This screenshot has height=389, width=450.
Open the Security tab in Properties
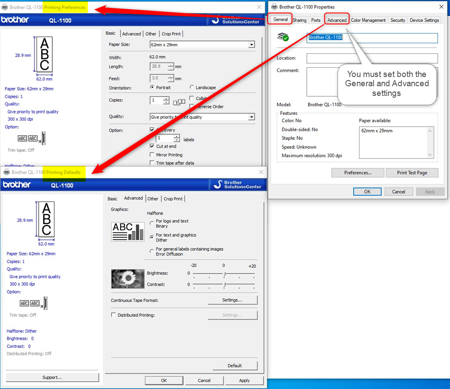[398, 20]
